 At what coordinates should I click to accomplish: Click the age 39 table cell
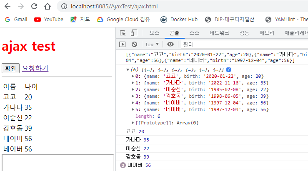pyautogui.click(x=28, y=128)
